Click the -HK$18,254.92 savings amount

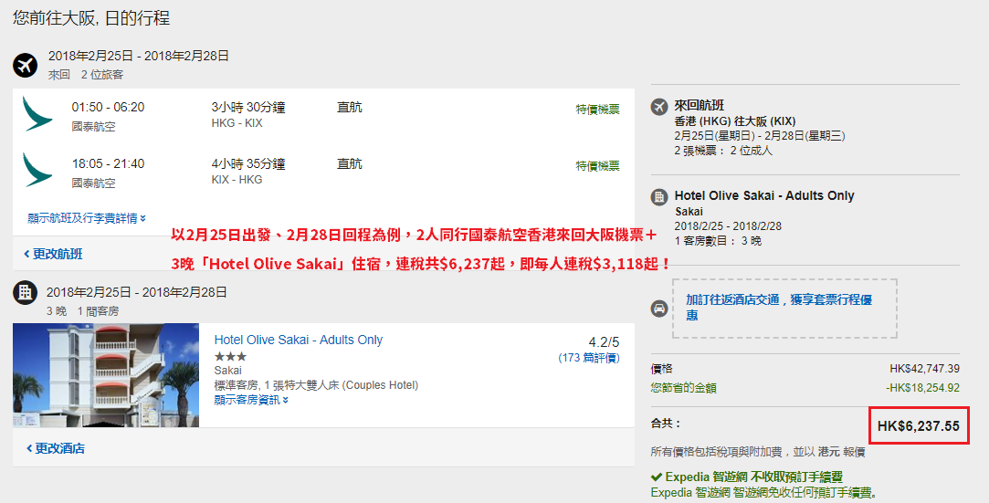point(922,388)
